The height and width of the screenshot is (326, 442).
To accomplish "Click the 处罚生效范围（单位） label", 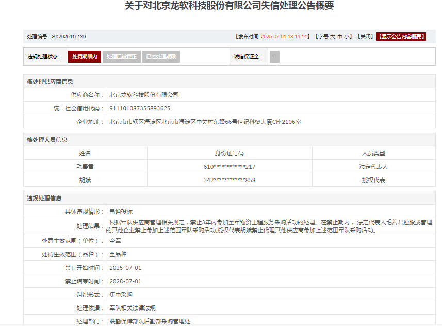I will coord(73,241).
